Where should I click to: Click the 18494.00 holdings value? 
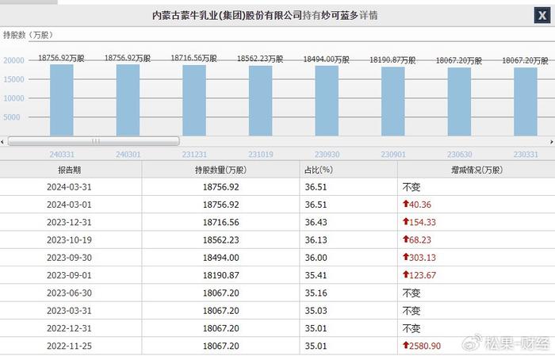[221, 258]
